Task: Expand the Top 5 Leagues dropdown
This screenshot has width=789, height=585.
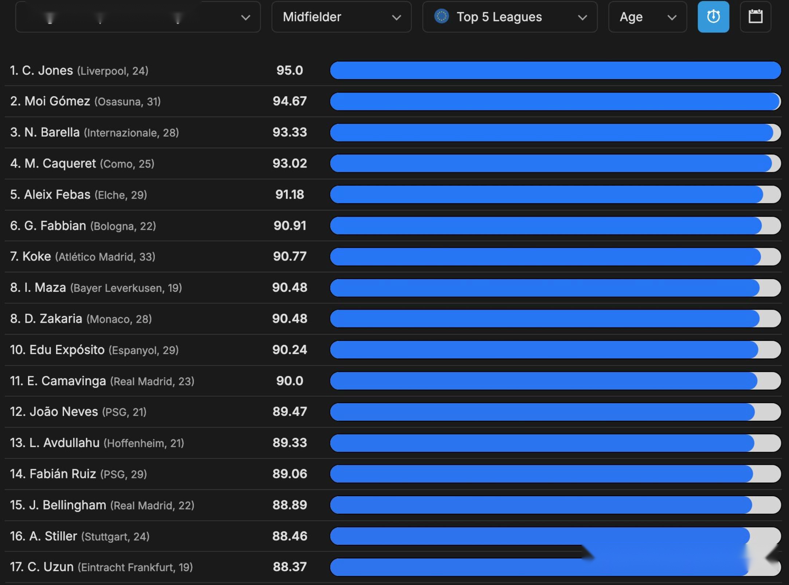Action: coord(509,17)
